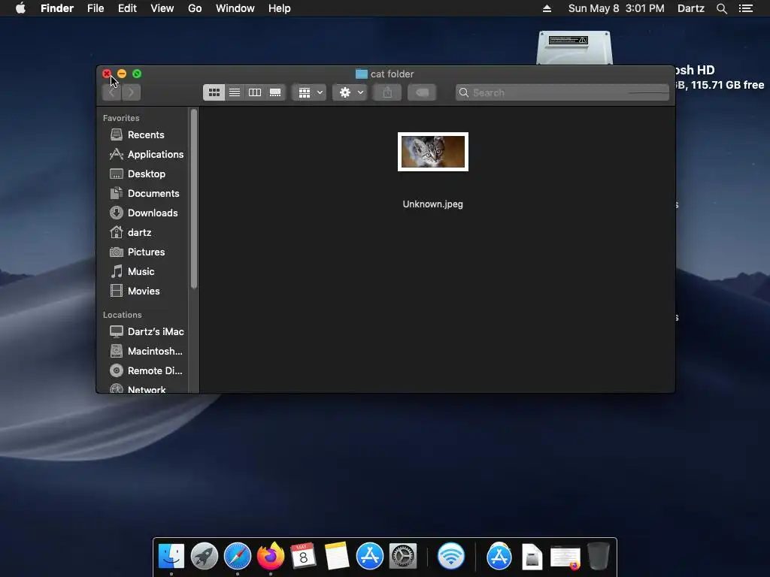770x577 pixels.
Task: Open Calendar in the Dock
Action: [303, 556]
